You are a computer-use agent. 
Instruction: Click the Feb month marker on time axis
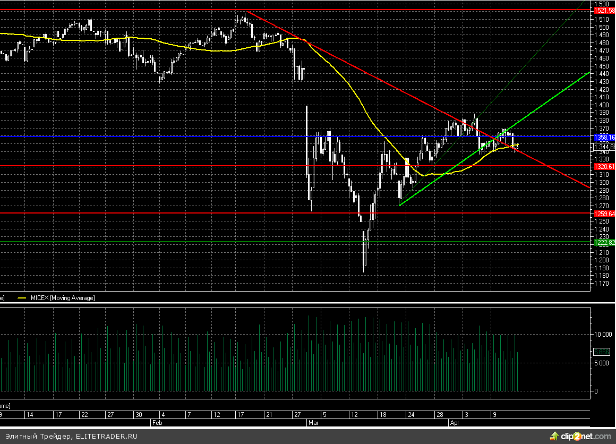coord(156,423)
